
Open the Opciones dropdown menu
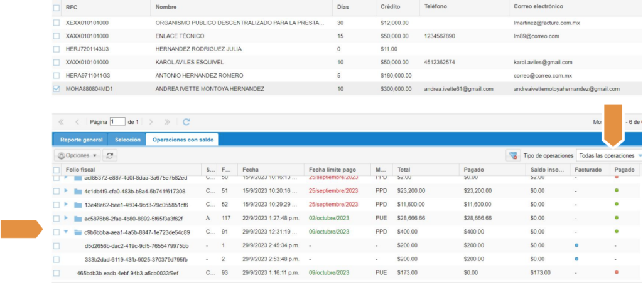pos(77,155)
